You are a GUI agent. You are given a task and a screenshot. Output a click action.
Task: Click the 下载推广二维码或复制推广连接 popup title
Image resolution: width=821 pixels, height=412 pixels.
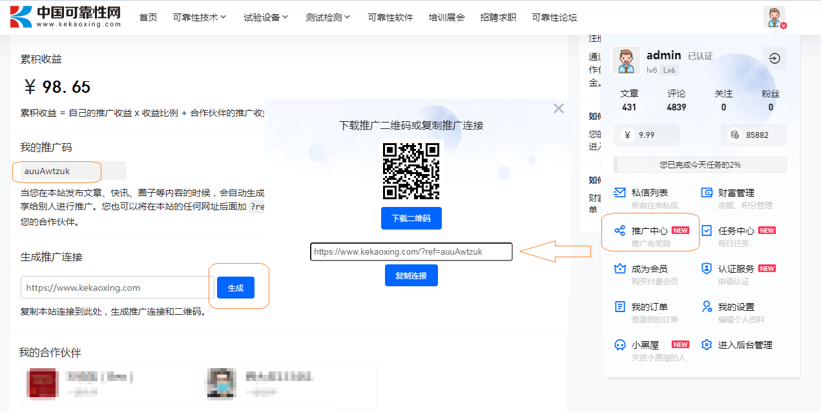pyautogui.click(x=411, y=125)
